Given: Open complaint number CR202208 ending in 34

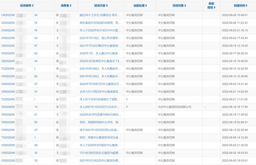Looking at the screenshot, I should click(x=19, y=153).
